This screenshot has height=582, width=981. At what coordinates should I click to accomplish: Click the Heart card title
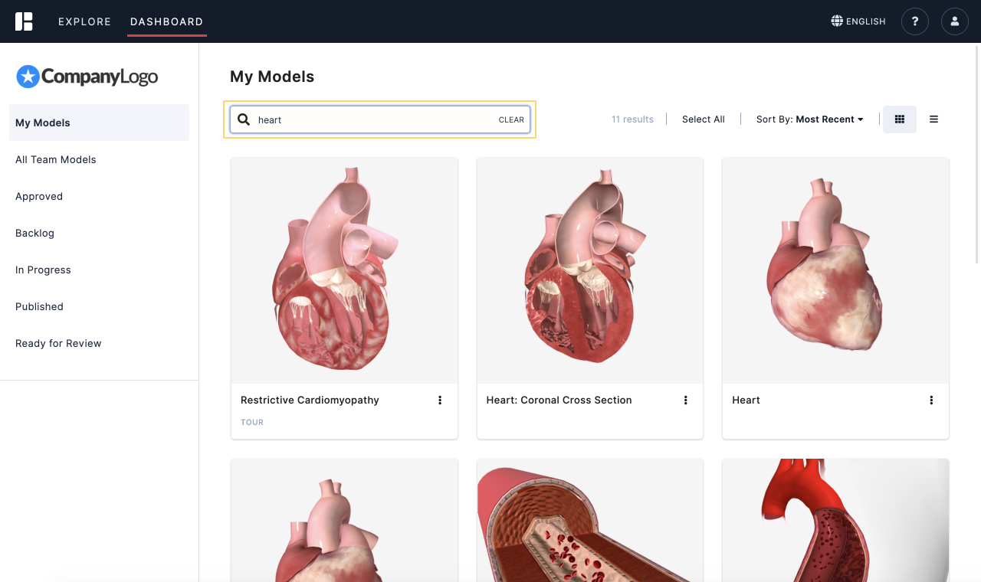pos(746,400)
